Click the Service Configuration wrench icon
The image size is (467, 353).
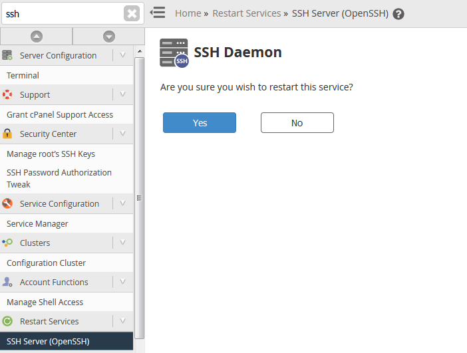pos(7,203)
